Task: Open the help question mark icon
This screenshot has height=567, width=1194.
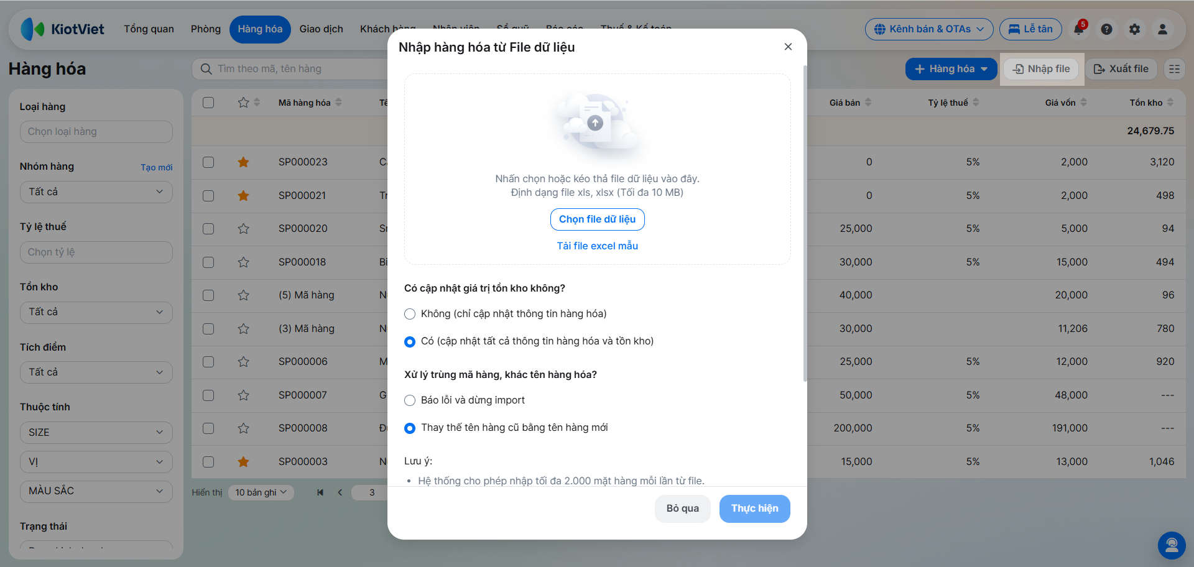Action: [1106, 29]
